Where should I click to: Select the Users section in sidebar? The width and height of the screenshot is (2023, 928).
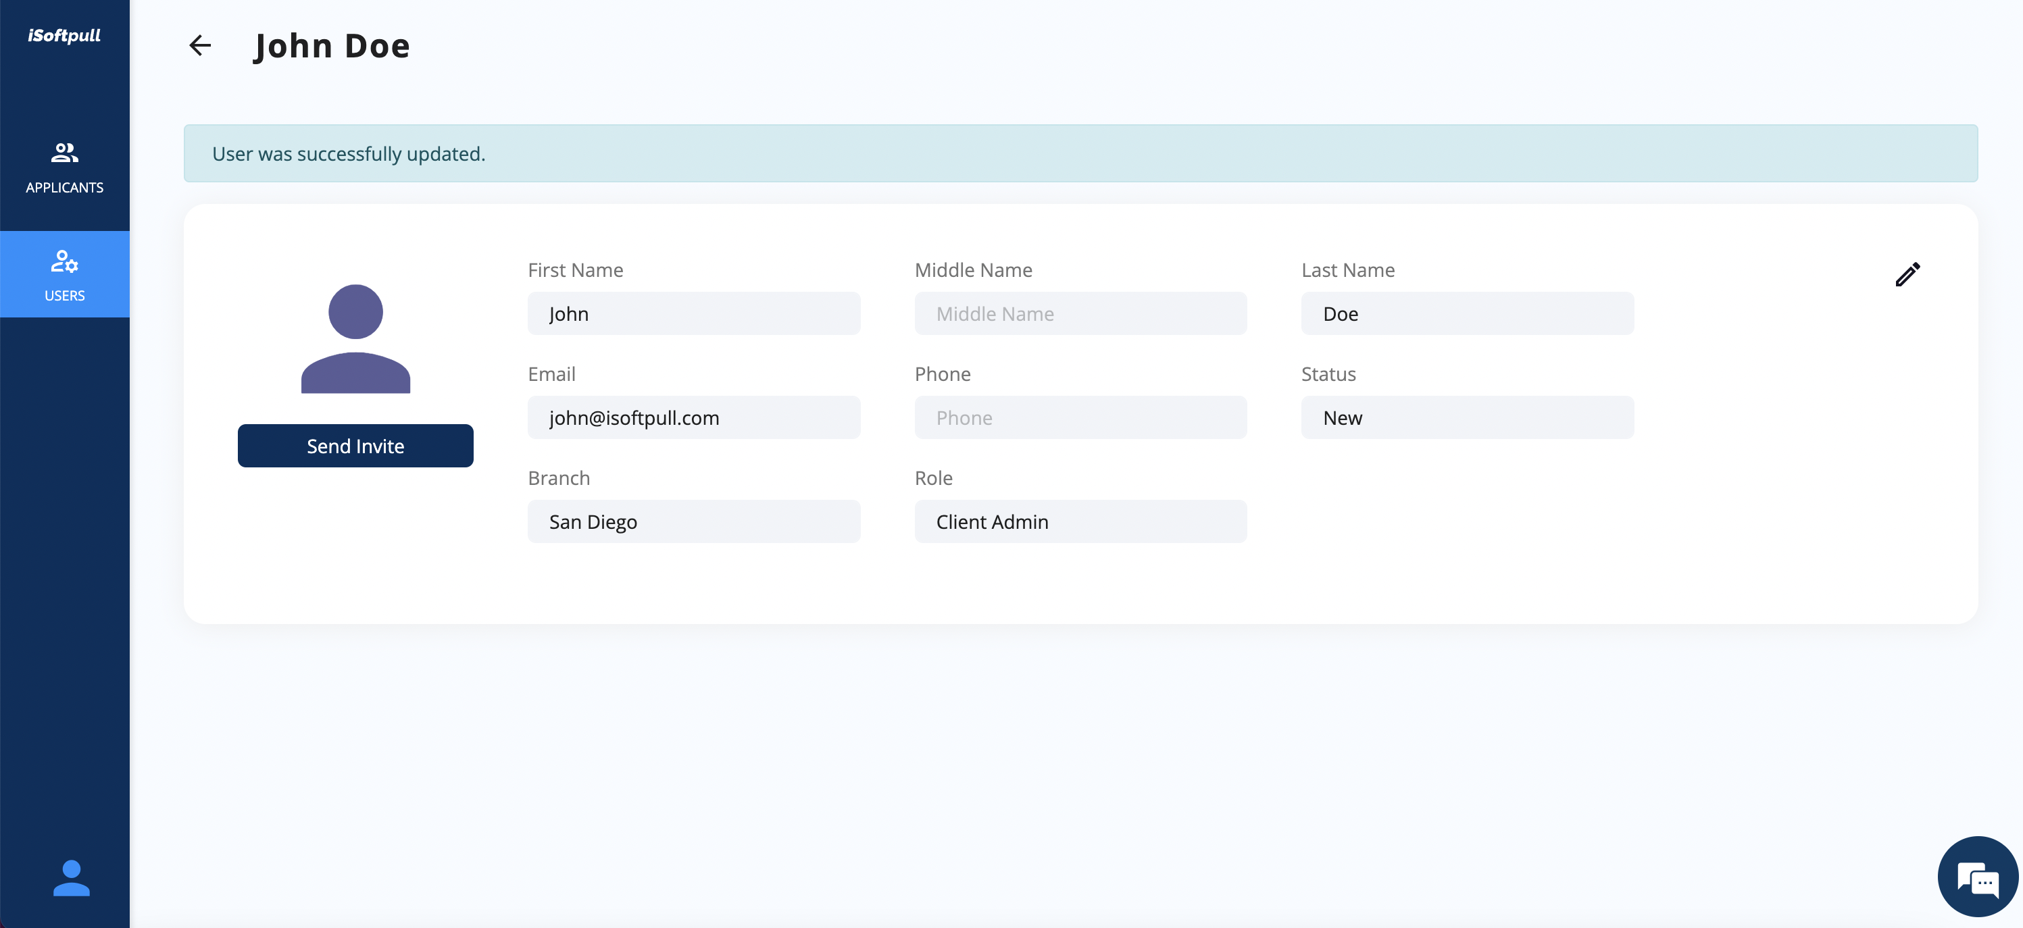click(64, 275)
